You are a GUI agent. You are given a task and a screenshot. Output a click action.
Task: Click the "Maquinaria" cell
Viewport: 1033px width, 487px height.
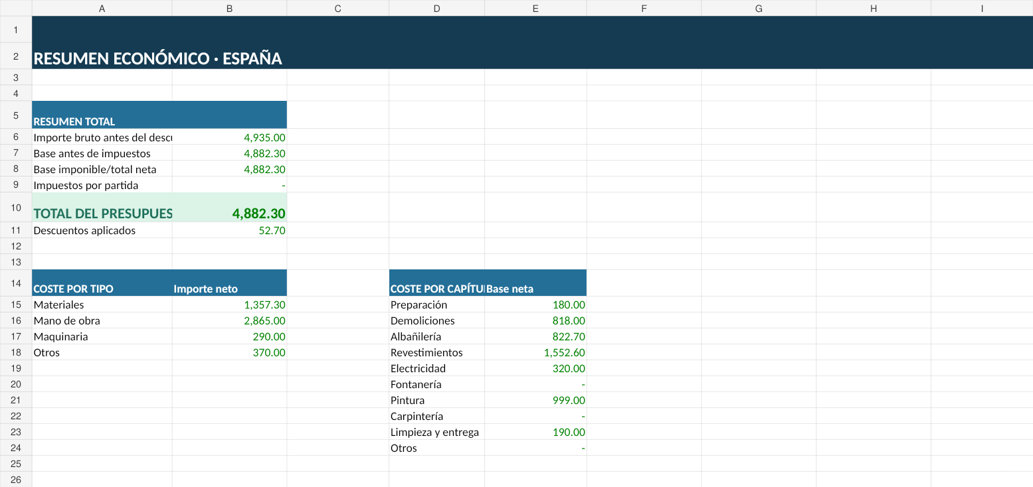[102, 336]
